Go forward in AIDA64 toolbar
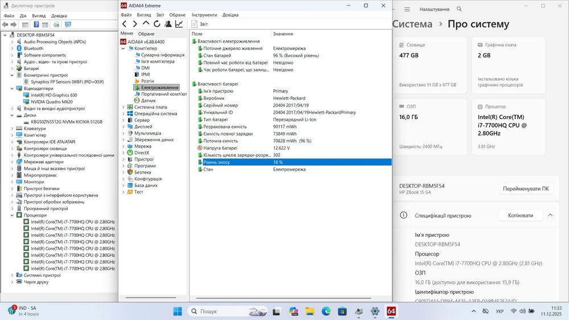The image size is (569, 320). (x=135, y=24)
